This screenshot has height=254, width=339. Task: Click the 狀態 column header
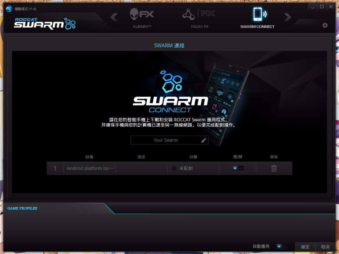point(193,157)
